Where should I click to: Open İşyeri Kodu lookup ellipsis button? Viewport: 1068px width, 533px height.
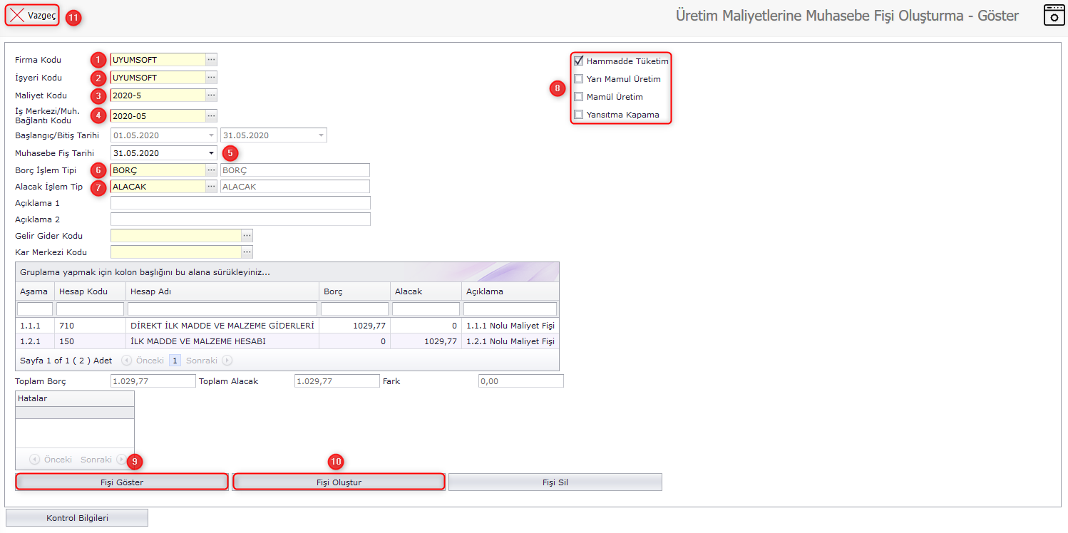coord(211,78)
